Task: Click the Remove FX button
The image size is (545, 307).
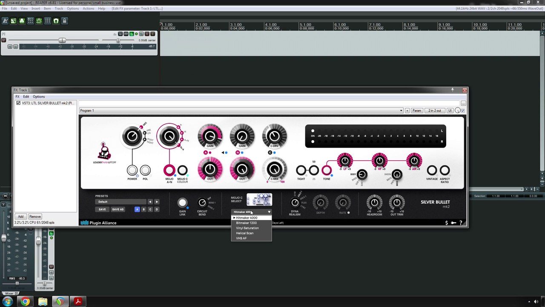Action: 35,217
